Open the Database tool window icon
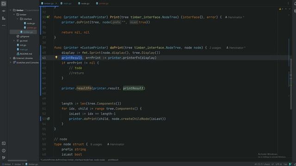 click(x=295, y=11)
